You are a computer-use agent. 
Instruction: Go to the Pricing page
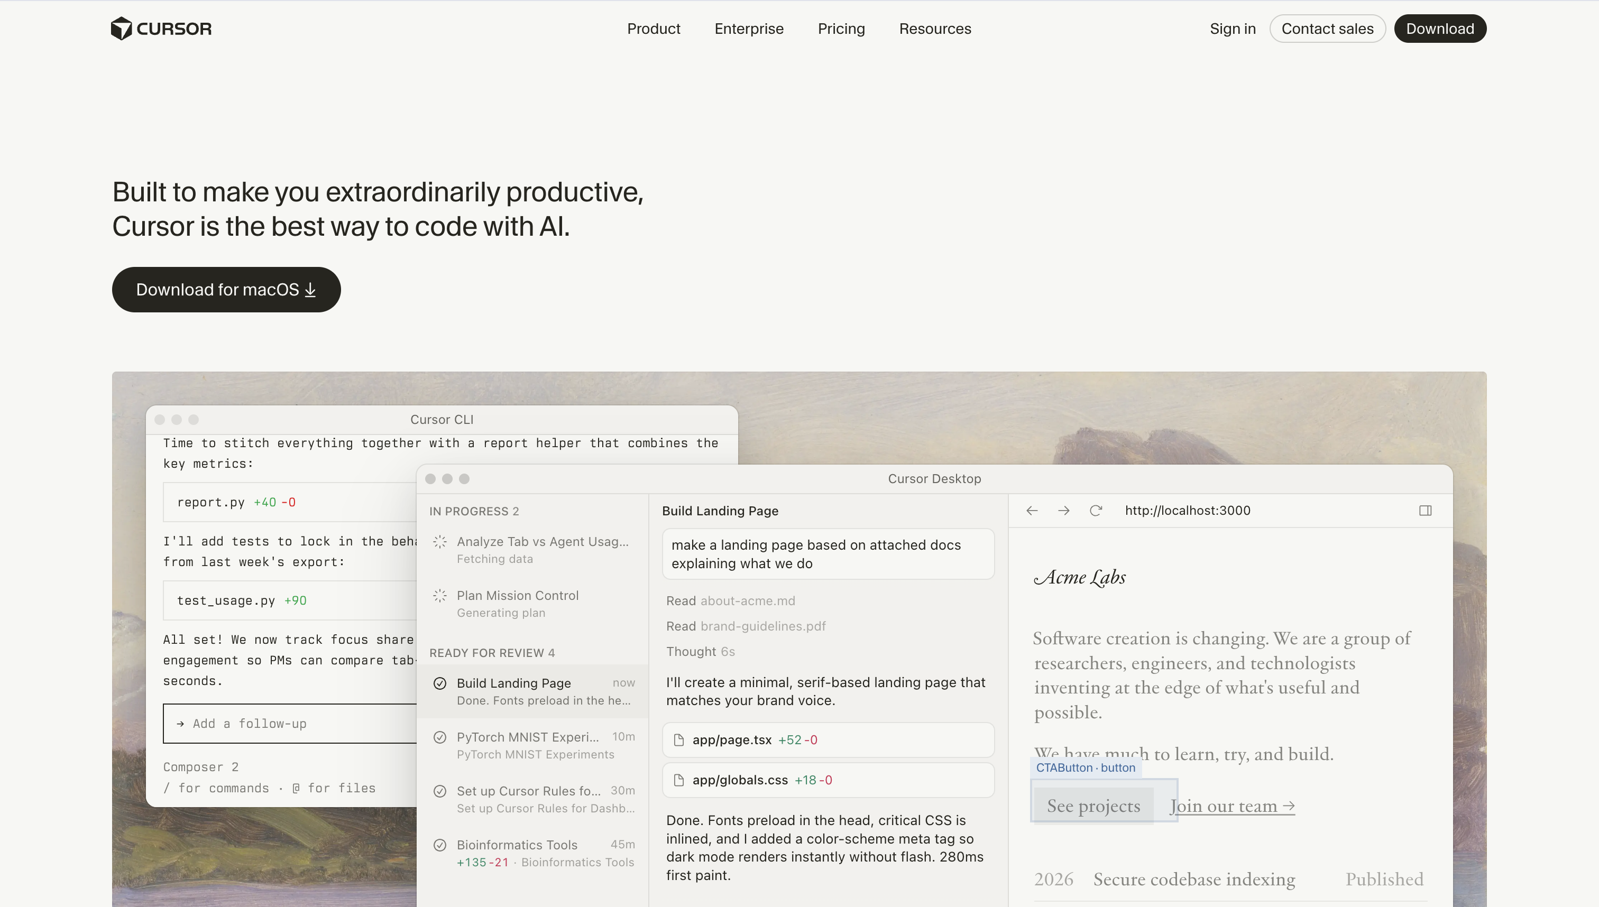pyautogui.click(x=841, y=29)
